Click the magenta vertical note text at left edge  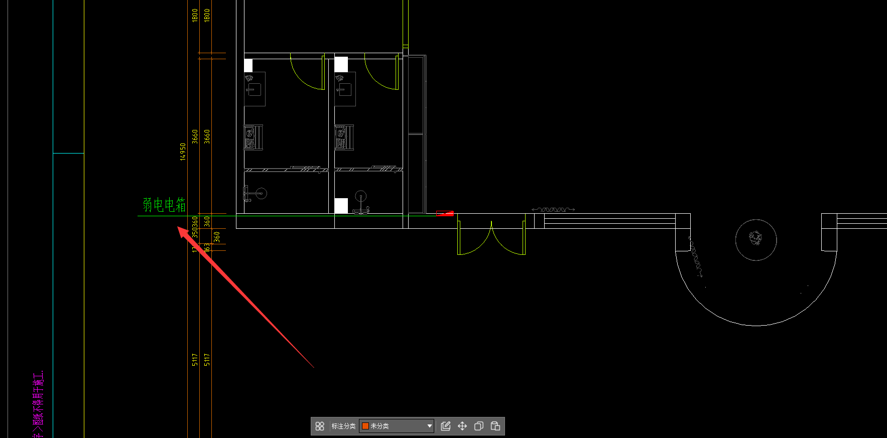pyautogui.click(x=39, y=404)
